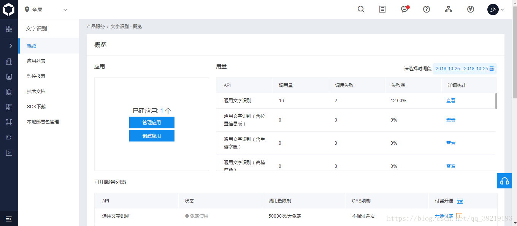
Task: Open the date range picker 2018-10-25
Action: [465, 69]
